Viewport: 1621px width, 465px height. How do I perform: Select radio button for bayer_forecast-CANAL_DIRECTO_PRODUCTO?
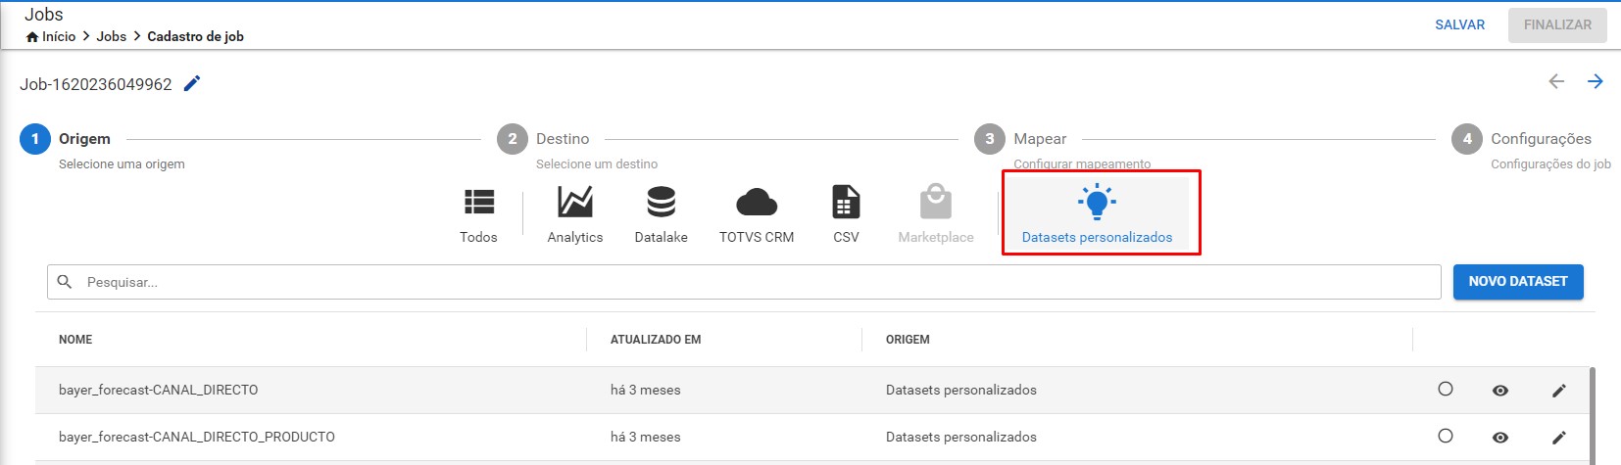[1446, 436]
